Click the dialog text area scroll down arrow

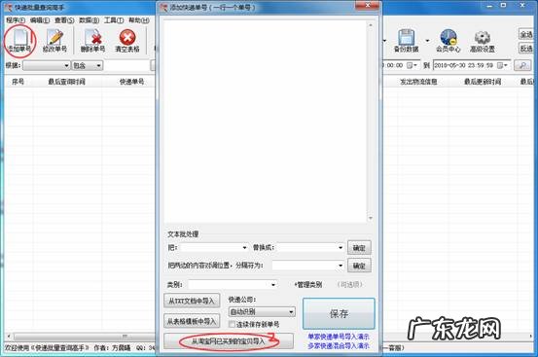(371, 218)
